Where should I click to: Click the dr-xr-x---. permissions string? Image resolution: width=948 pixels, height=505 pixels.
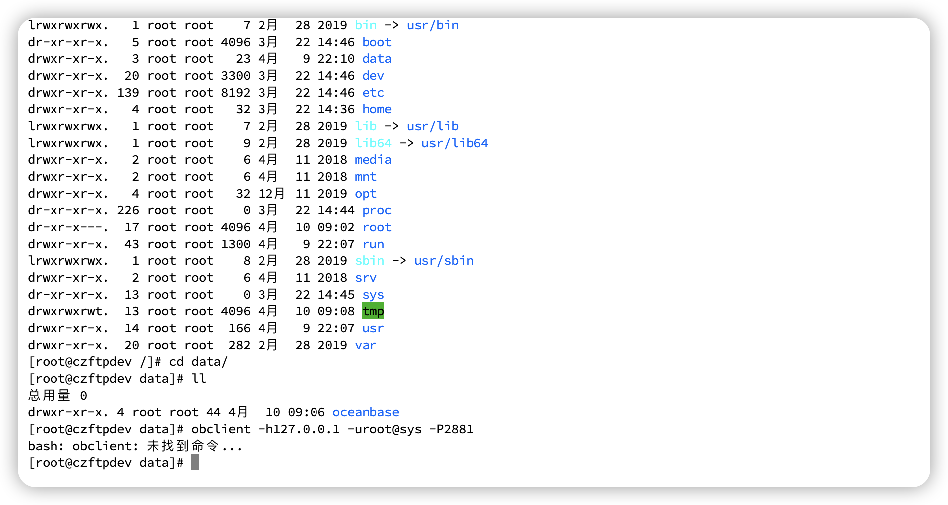68,227
